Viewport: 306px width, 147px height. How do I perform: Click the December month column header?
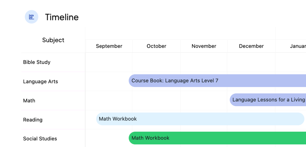(251, 46)
